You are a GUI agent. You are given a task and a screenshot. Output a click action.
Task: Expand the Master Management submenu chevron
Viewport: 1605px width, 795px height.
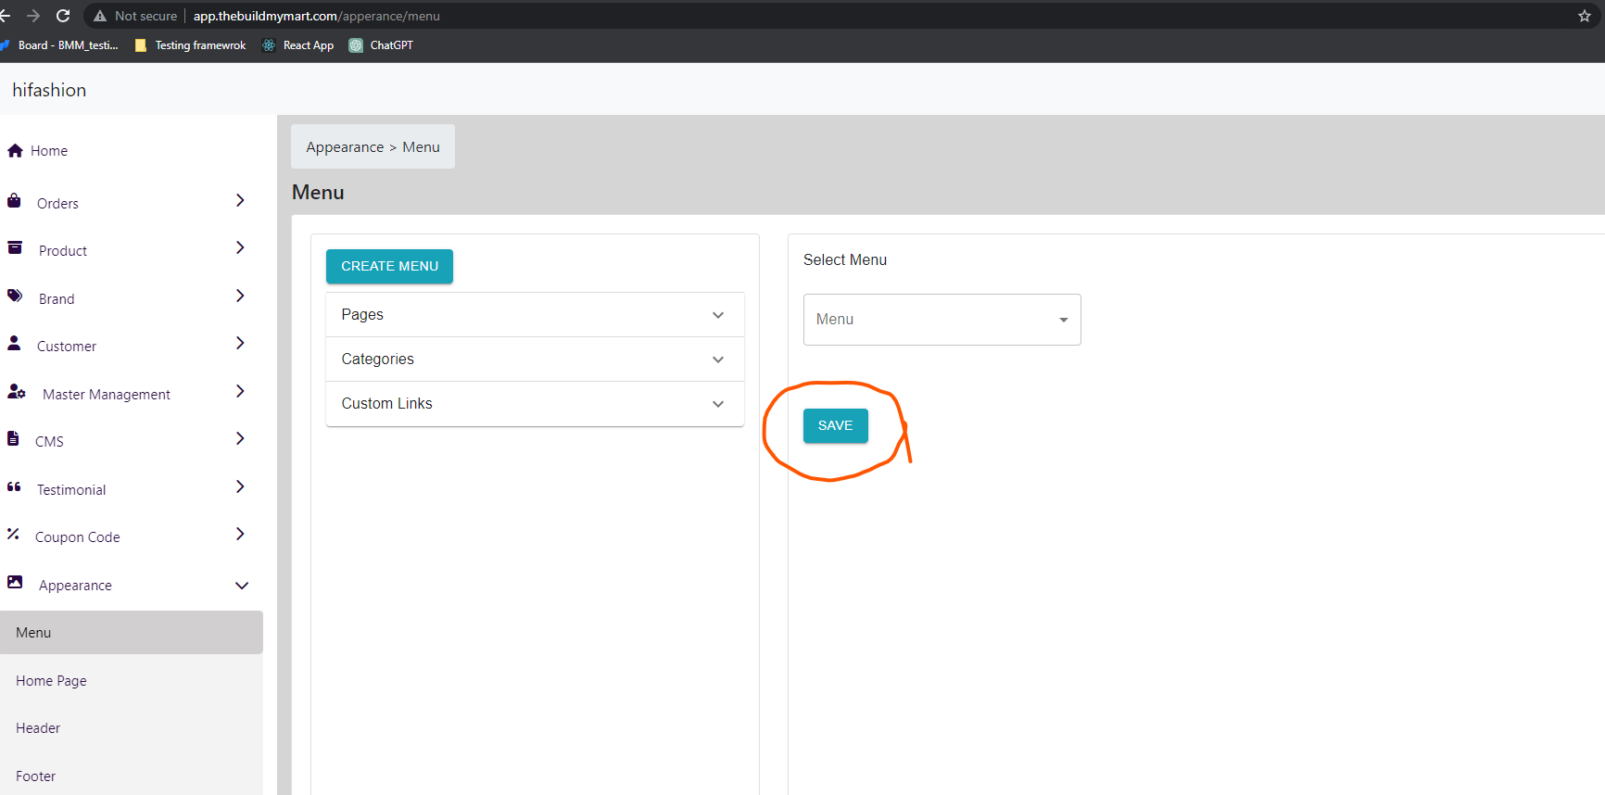pos(240,391)
